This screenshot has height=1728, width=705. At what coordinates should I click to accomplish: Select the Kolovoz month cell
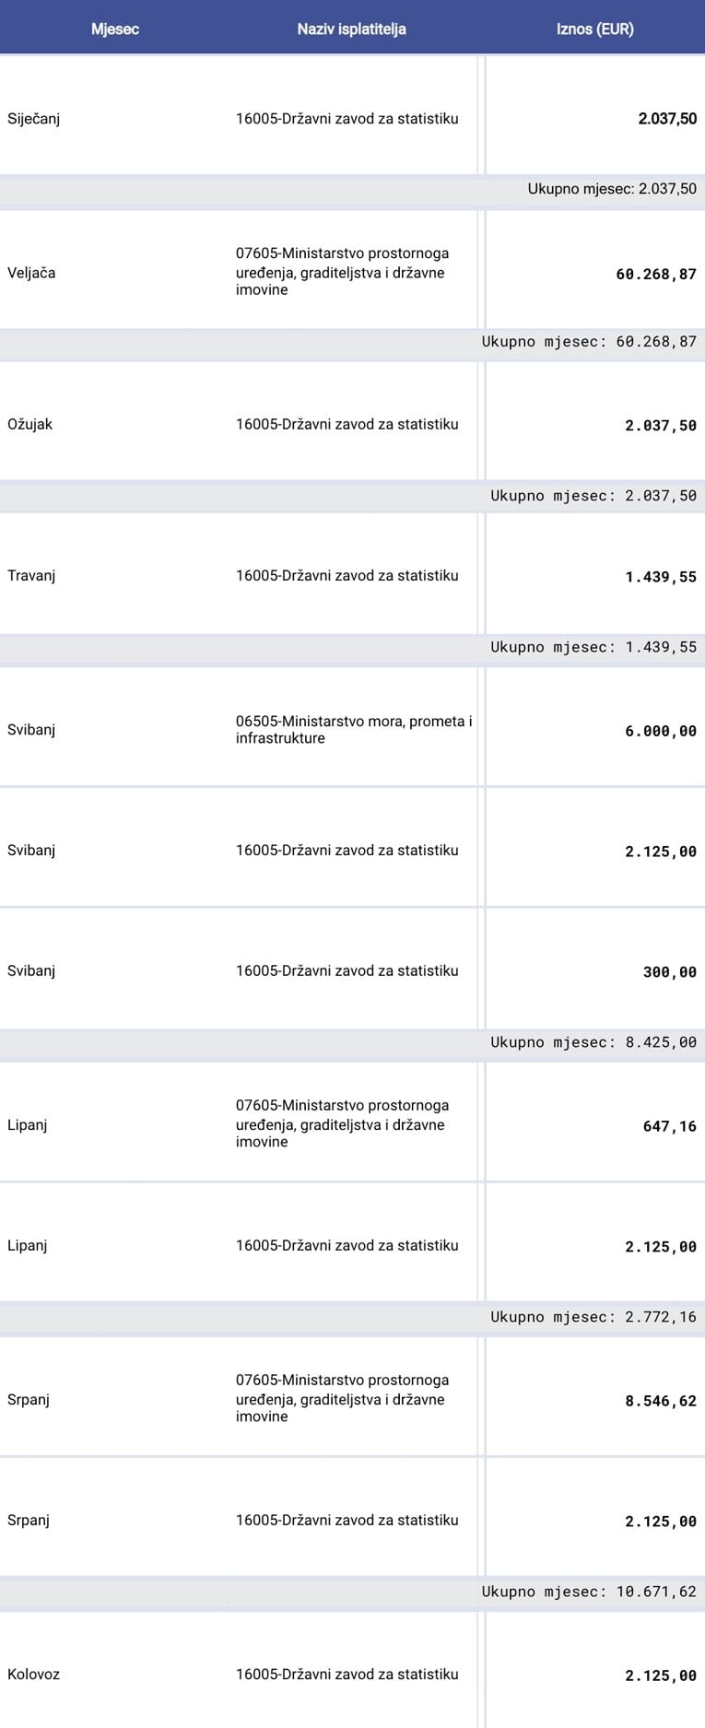[34, 1675]
